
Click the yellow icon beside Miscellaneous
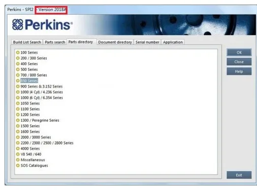pos(18,160)
